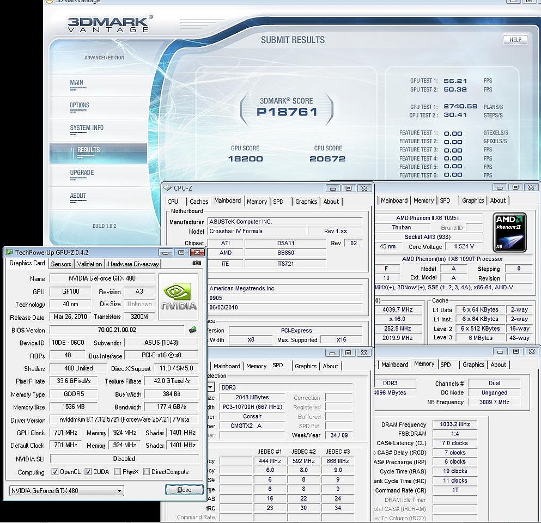Close the CPU-Z Memory window

coord(532,351)
